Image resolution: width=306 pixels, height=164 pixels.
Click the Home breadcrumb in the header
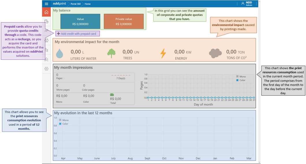pos(87,4)
